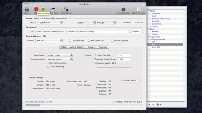The width and height of the screenshot is (202, 113).
Task: Click the toolbar toggle pill in title bar
Action: [x=143, y=4]
